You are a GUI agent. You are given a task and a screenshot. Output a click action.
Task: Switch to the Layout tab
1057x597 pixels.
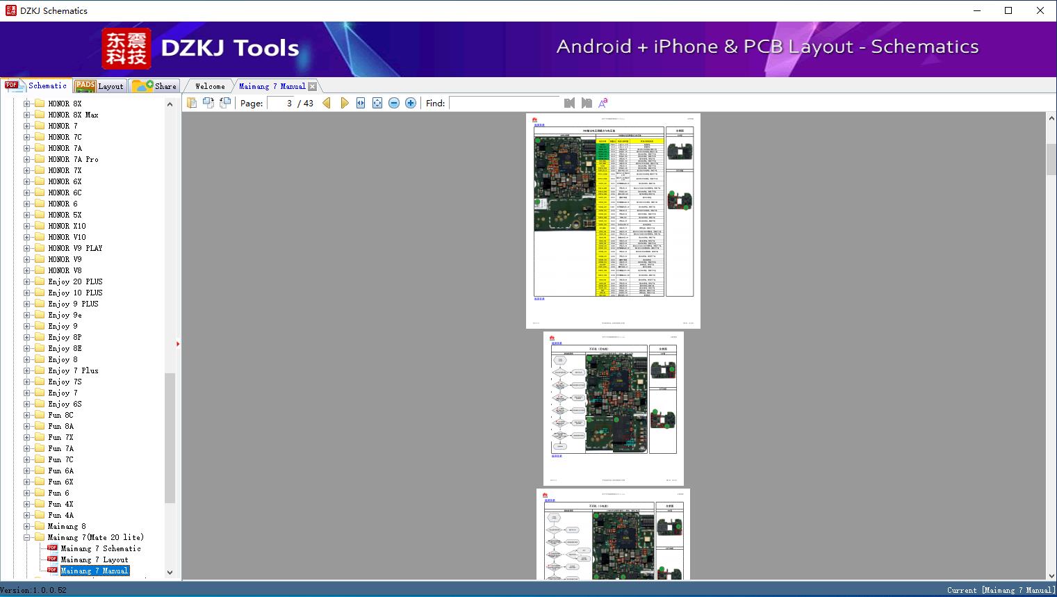[x=100, y=86]
